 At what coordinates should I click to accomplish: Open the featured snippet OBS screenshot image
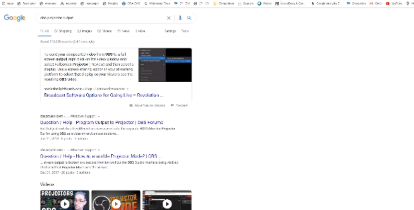(165, 65)
